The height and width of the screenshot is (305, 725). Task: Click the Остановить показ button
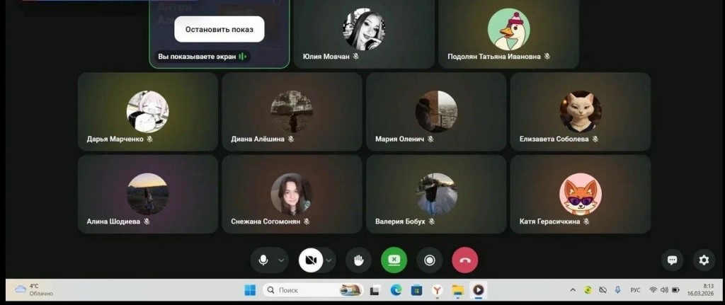coord(219,29)
